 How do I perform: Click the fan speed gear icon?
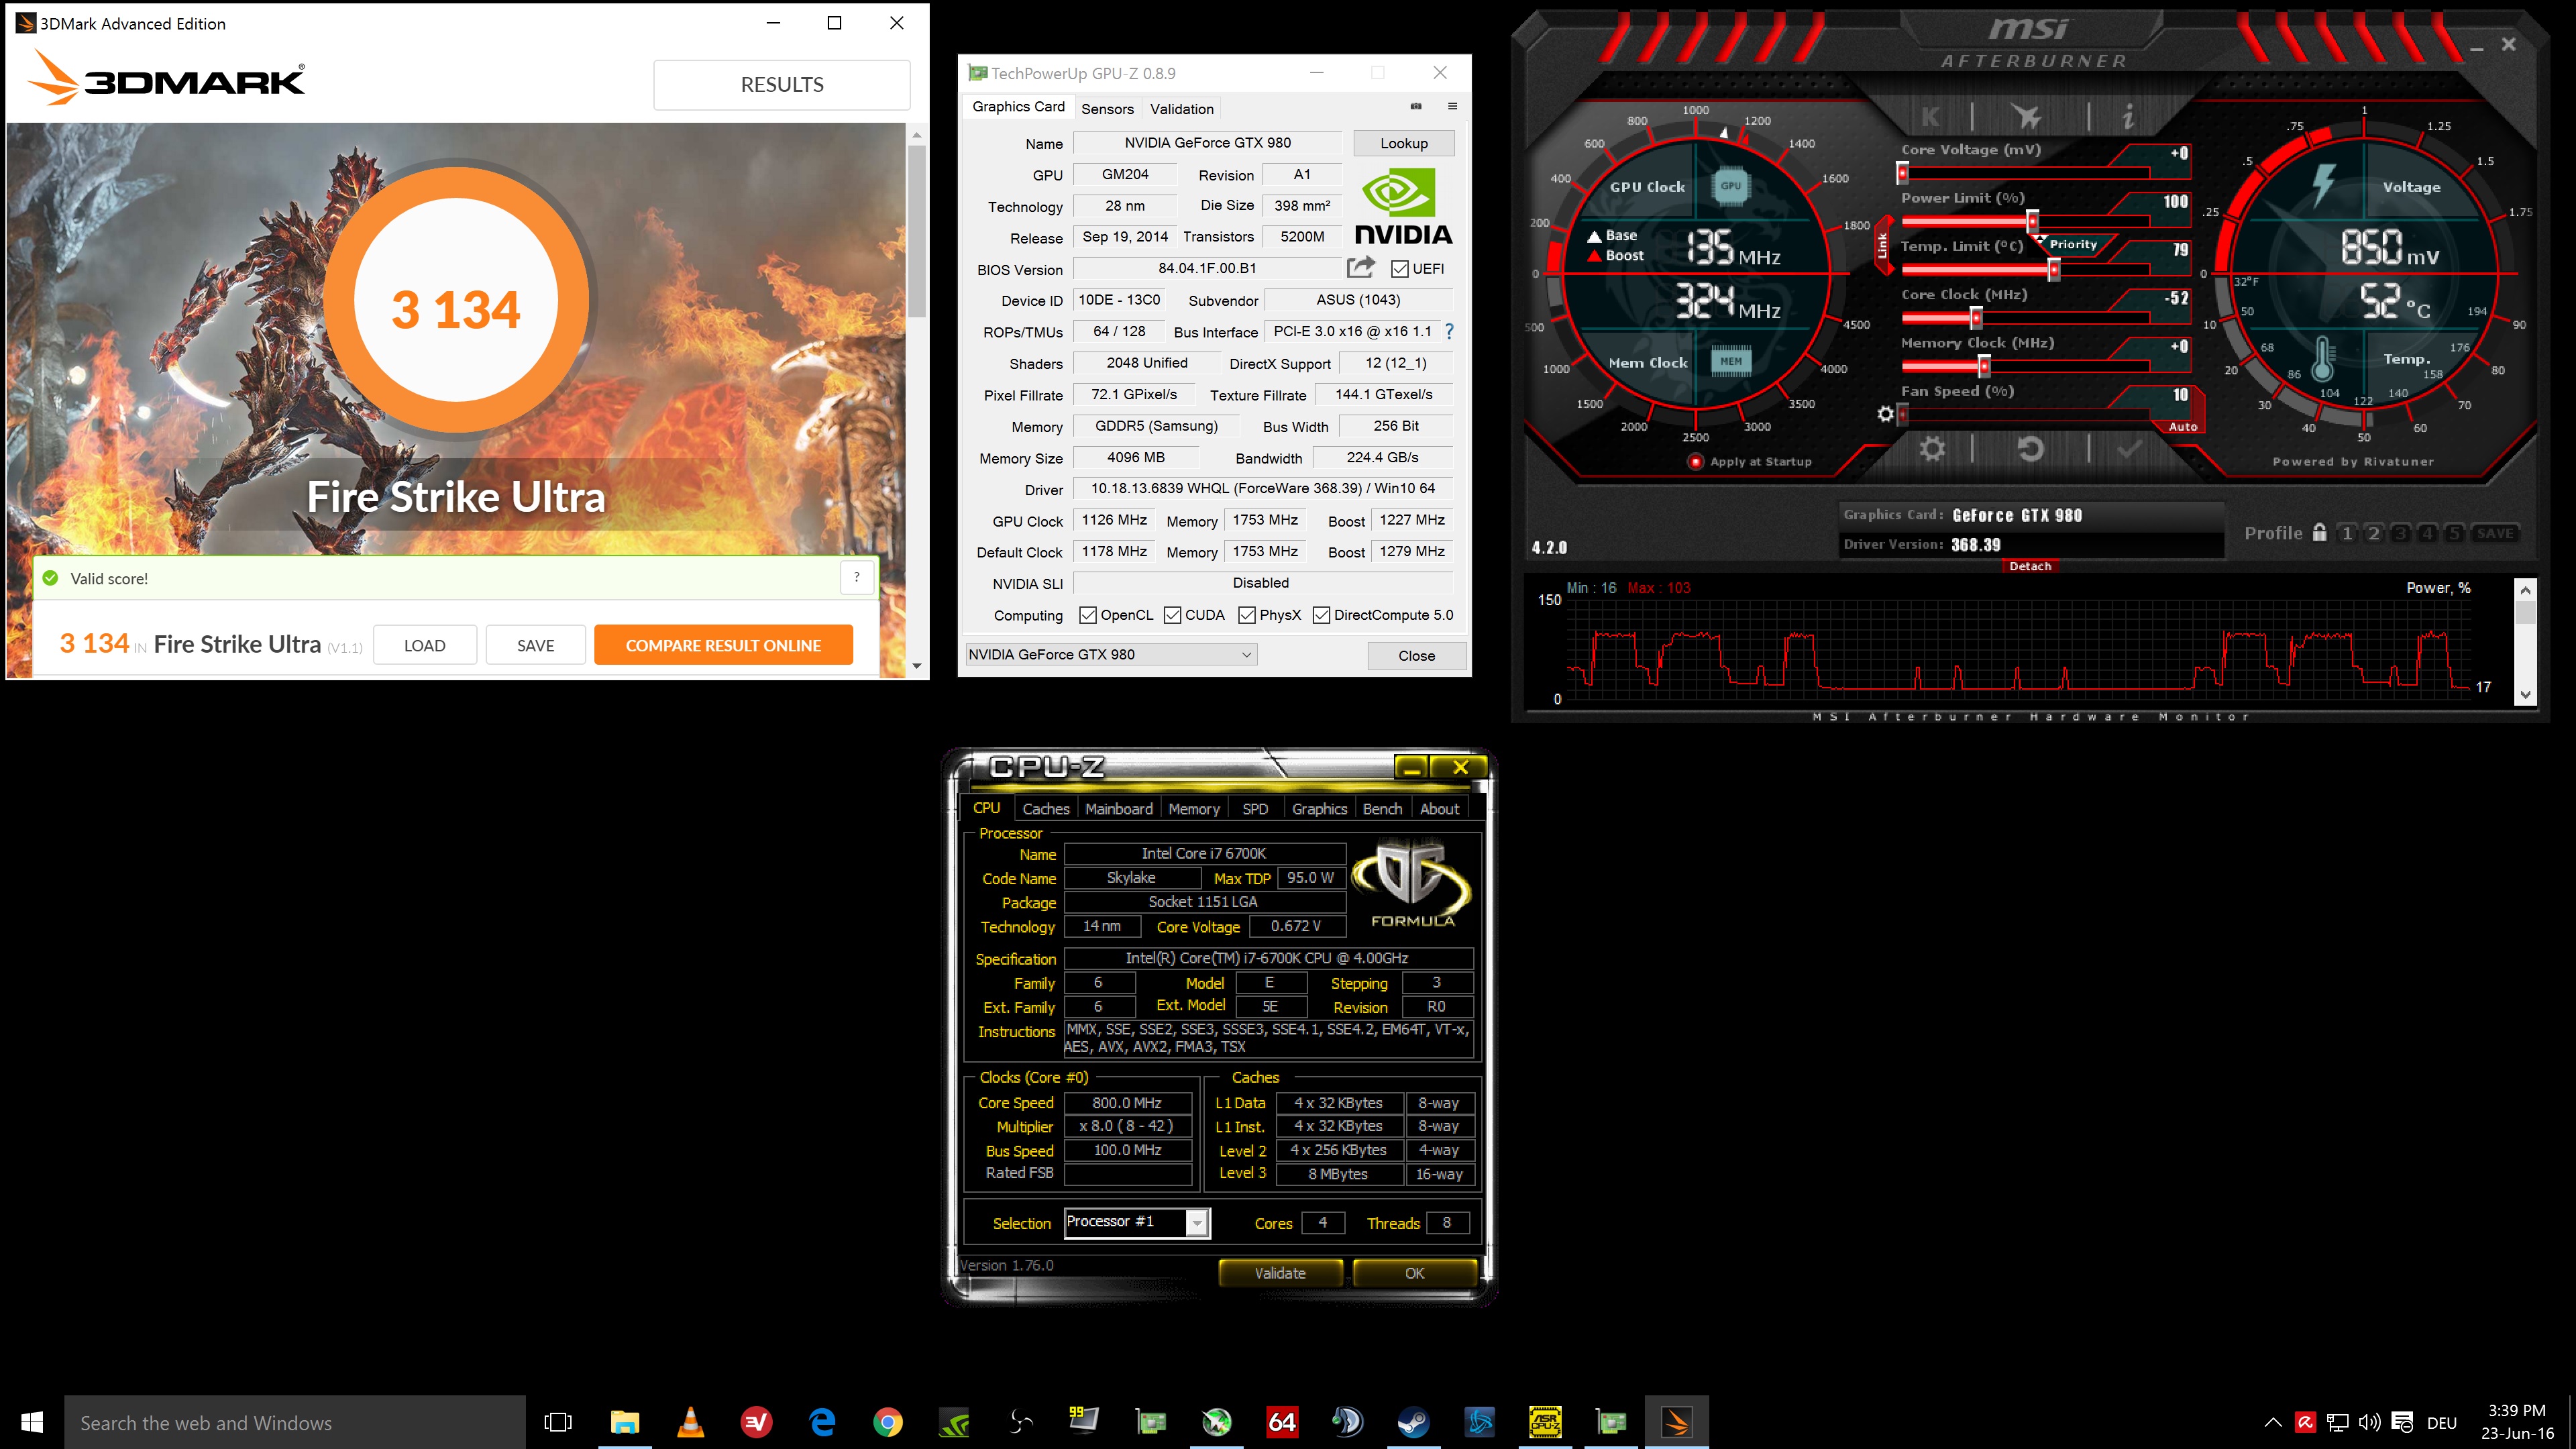[x=1885, y=413]
